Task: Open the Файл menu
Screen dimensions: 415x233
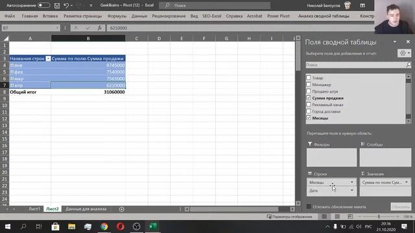Action: (x=10, y=16)
